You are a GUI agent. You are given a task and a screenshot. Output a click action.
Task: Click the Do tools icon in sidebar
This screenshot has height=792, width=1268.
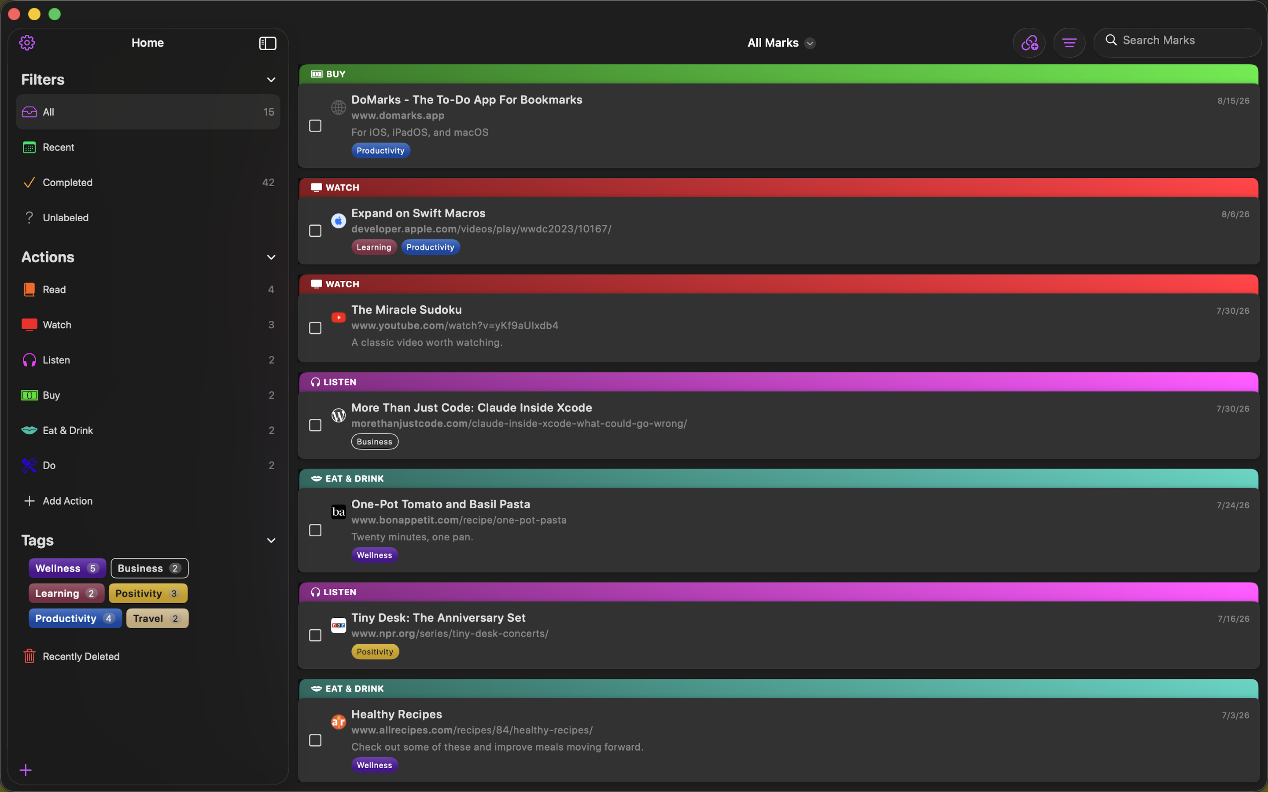click(29, 465)
